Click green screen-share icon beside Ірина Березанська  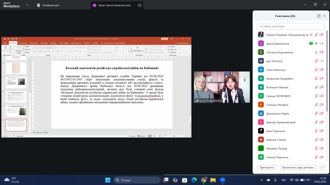pyautogui.click(x=311, y=43)
